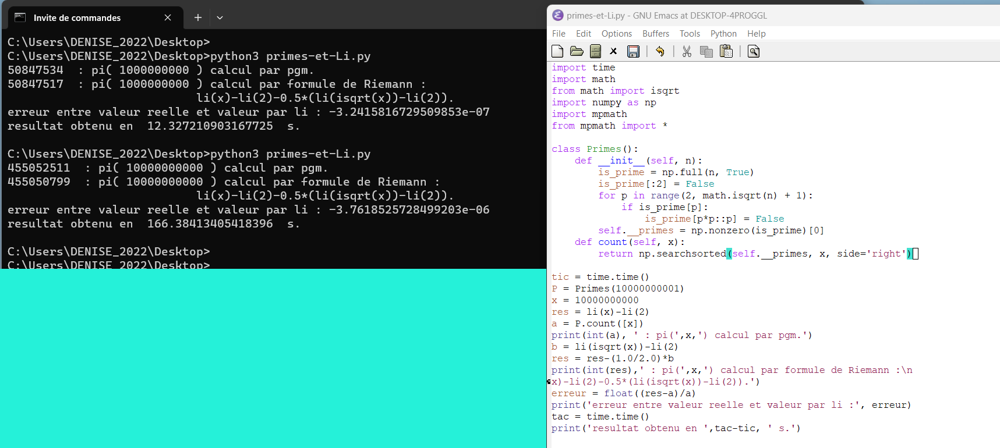Open terminal profile dropdown chevron

click(220, 18)
